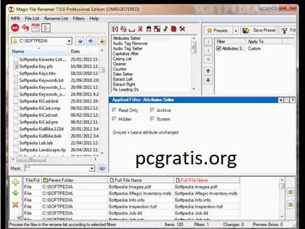Click the Parent Folder column header
The height and width of the screenshot is (229, 305).
74,180
